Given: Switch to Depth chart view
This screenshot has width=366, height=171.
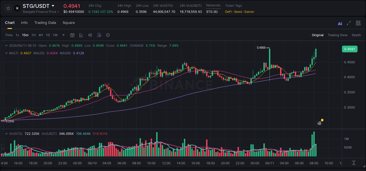Looking at the screenshot, I should coord(356,35).
